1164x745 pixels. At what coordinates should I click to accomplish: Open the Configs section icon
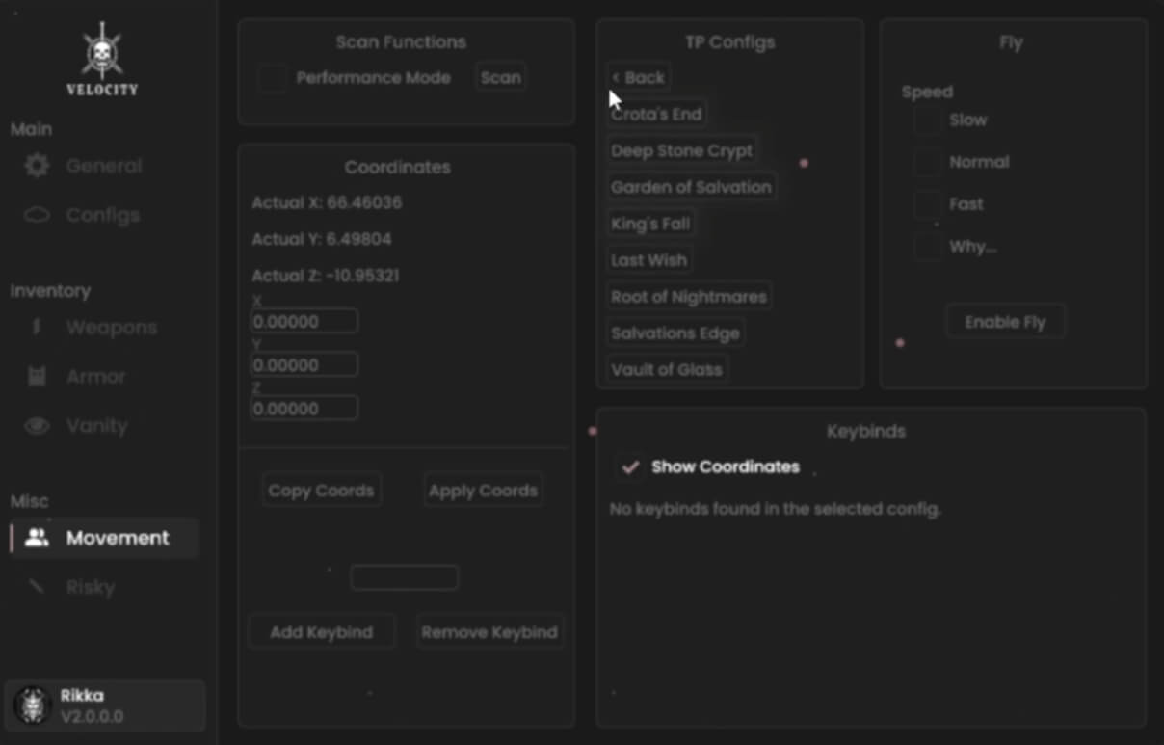click(x=37, y=215)
